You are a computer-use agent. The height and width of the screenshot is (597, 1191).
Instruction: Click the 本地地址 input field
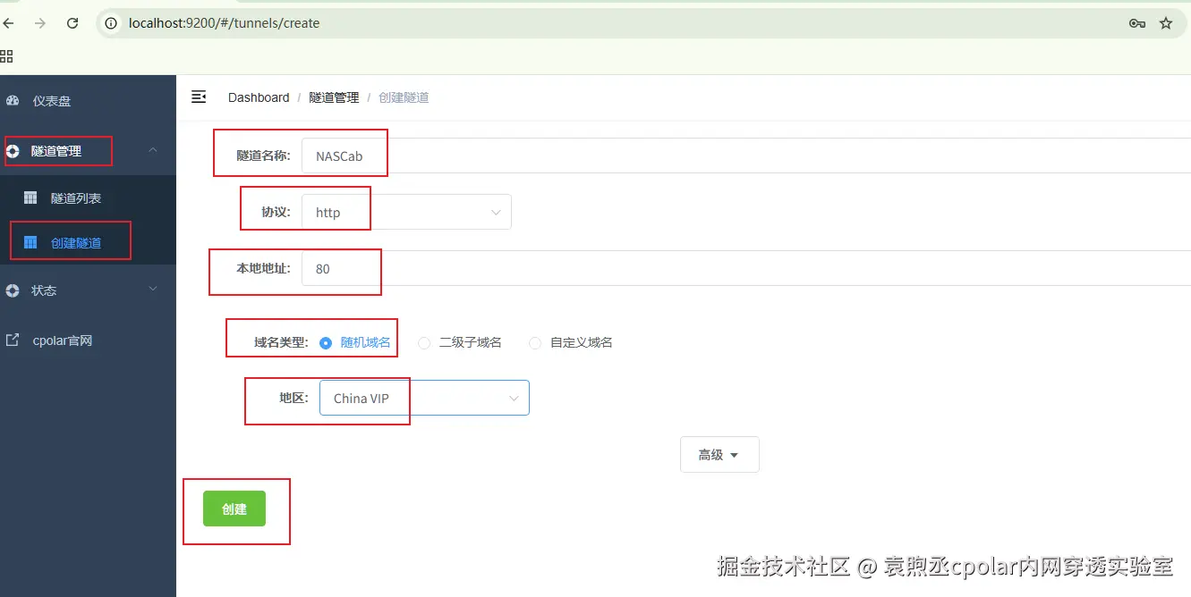point(746,268)
